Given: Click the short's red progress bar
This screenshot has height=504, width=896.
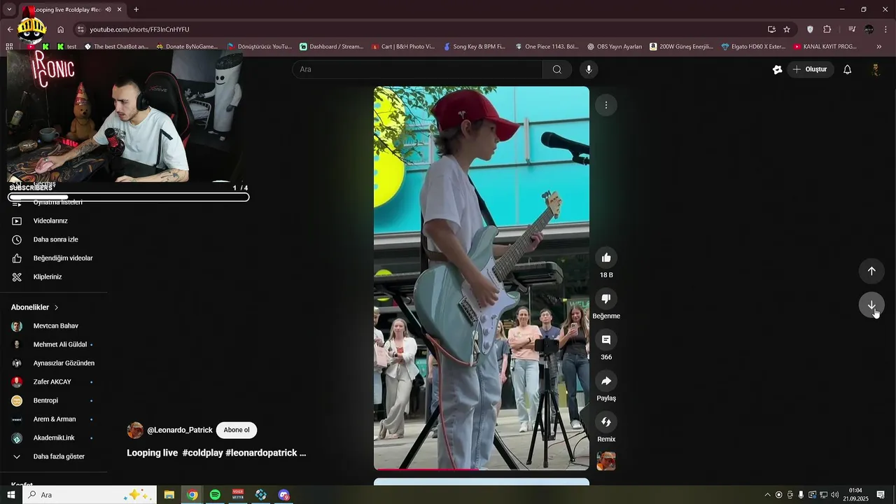Looking at the screenshot, I should 482,469.
